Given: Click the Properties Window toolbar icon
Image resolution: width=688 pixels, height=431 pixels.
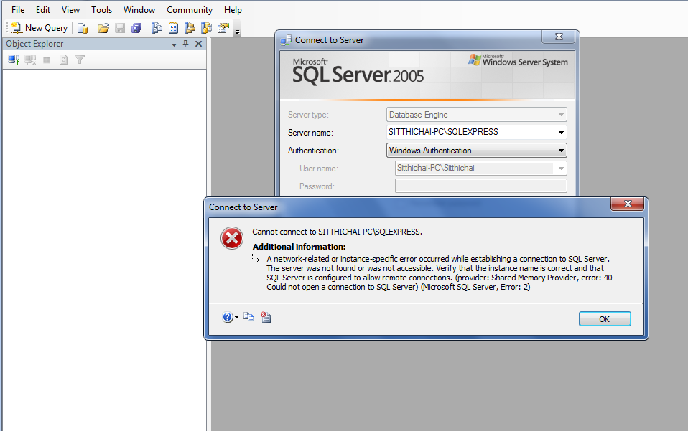Looking at the screenshot, I should [x=223, y=28].
